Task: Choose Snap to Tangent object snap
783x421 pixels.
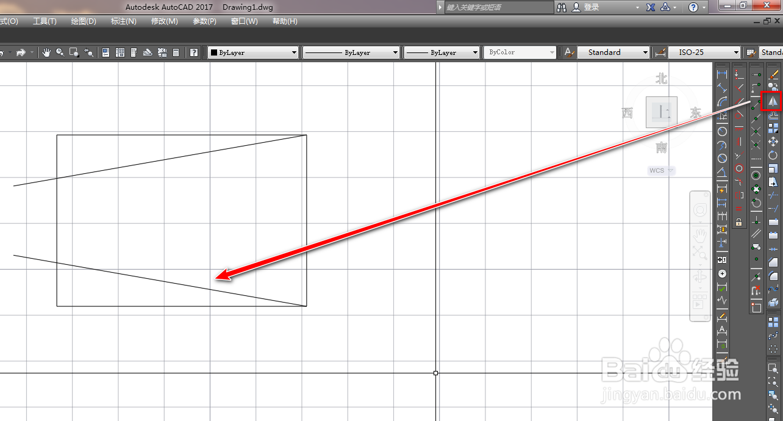Action: [x=756, y=202]
